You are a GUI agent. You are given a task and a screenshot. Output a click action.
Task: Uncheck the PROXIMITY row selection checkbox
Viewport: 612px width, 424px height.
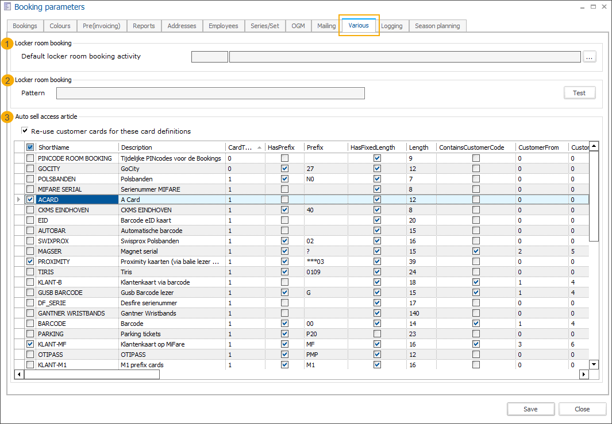click(x=30, y=262)
